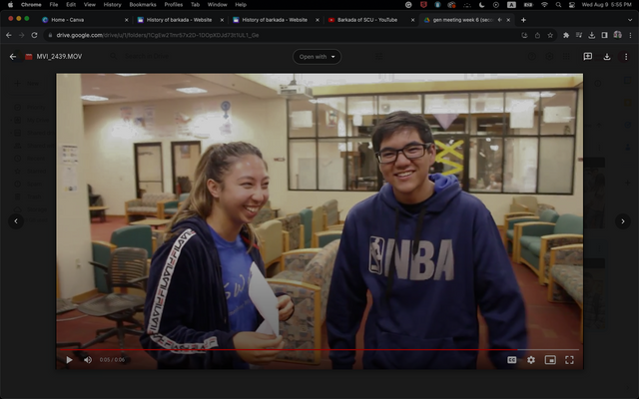This screenshot has width=639, height=399.
Task: Go to the next file in the preview
Action: tap(623, 220)
